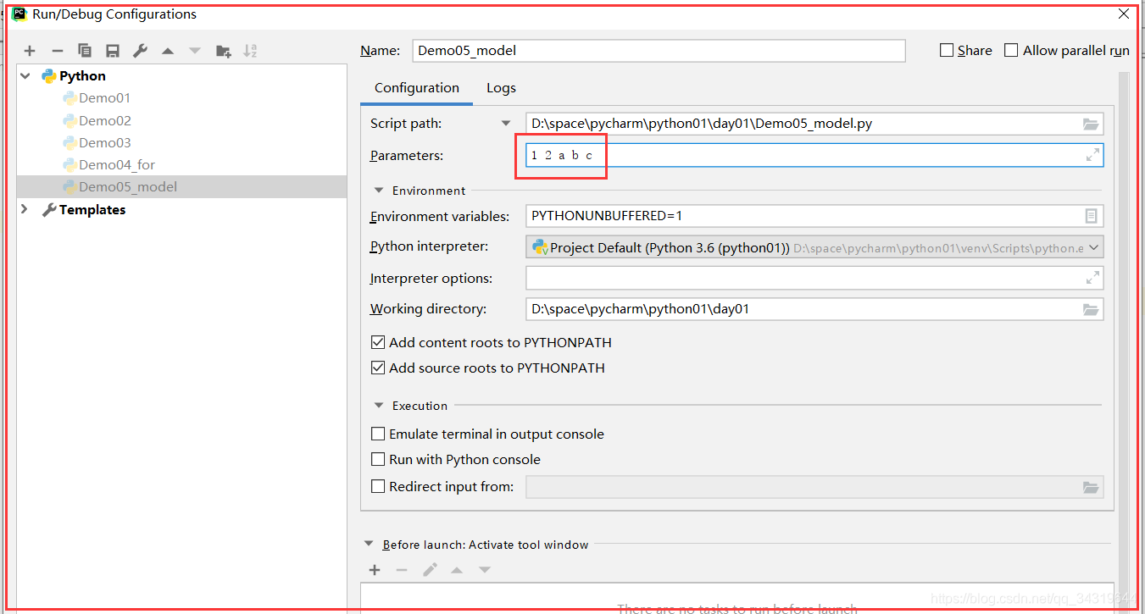Screen dimensions: 1145x614
Task: Toggle the Share checkbox
Action: click(x=947, y=50)
